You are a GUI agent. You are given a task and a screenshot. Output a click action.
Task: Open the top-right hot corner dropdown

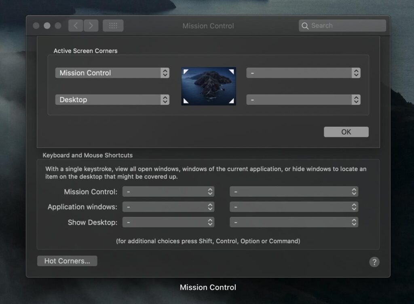click(303, 73)
